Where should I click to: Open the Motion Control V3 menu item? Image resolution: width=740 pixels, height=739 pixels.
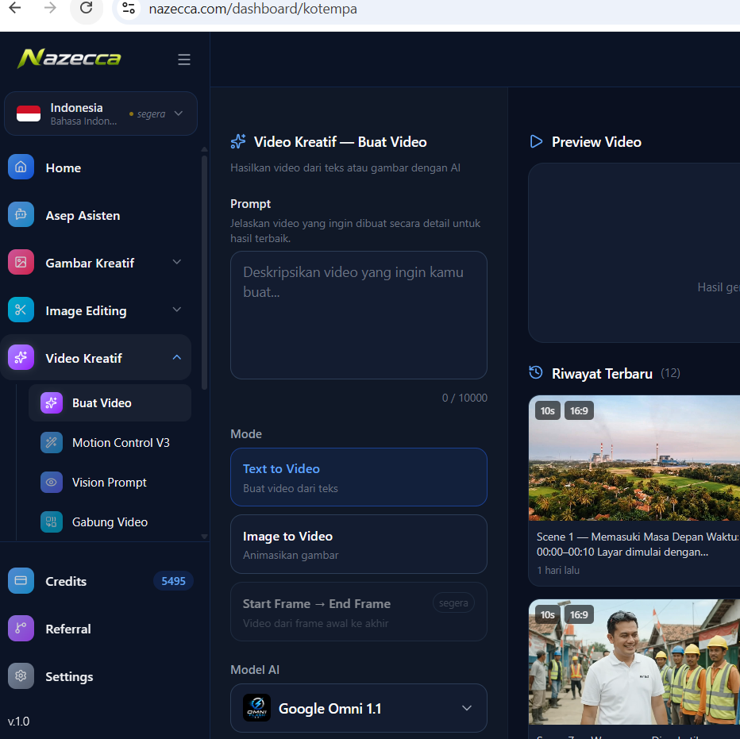[x=110, y=443]
